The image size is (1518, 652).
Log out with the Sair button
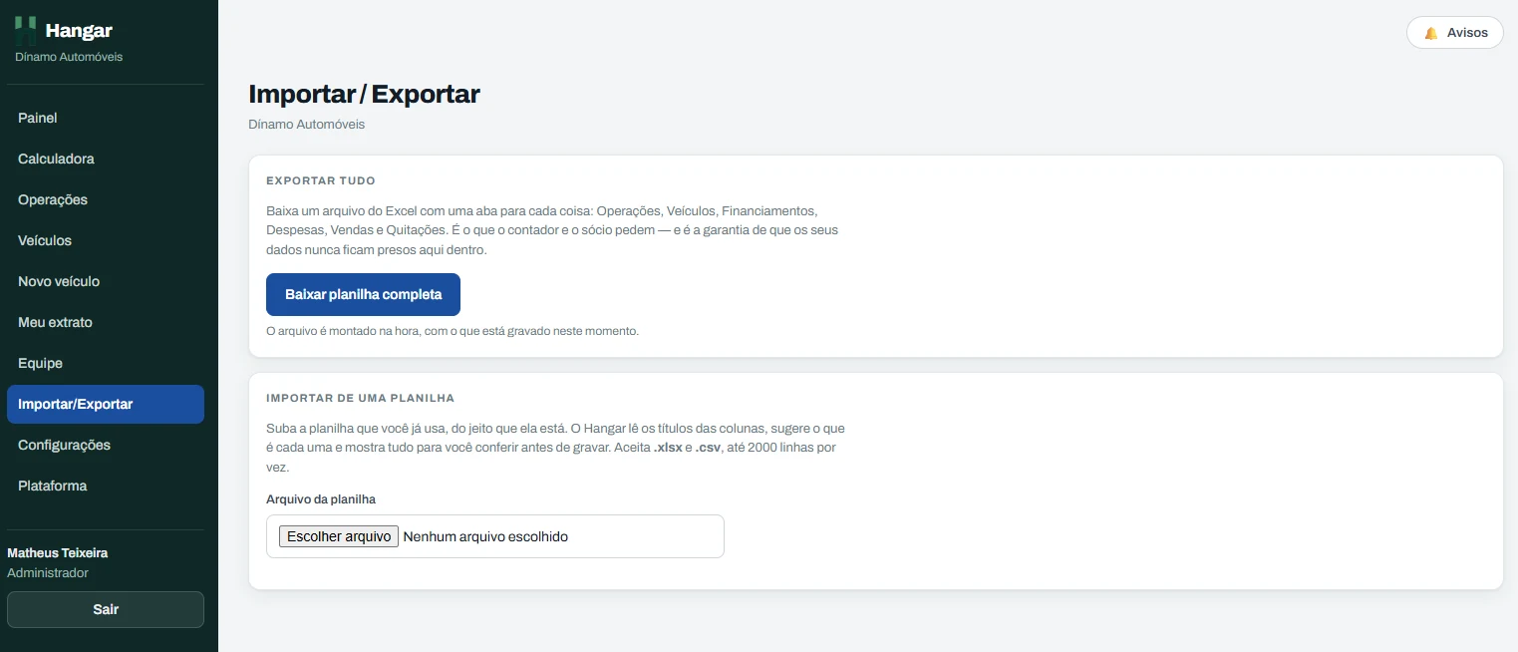pos(106,609)
